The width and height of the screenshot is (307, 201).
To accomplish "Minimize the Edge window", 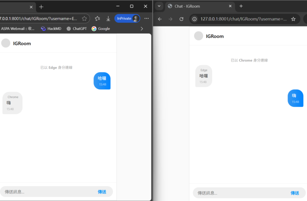I will coord(118,6).
